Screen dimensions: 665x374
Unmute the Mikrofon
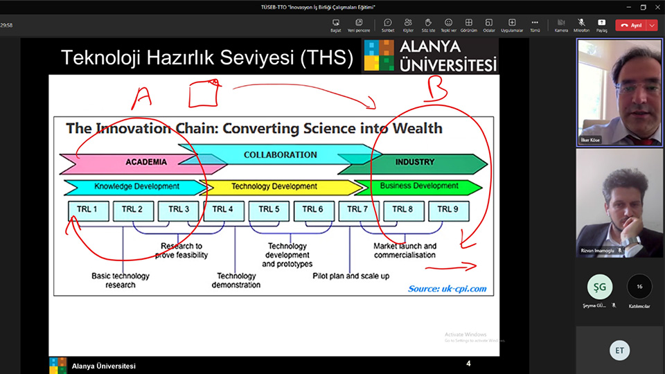coord(581,25)
